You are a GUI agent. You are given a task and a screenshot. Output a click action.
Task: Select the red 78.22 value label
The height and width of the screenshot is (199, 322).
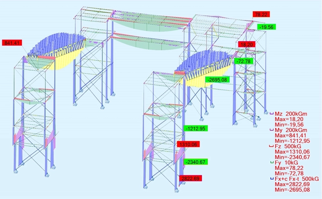tap(261, 14)
